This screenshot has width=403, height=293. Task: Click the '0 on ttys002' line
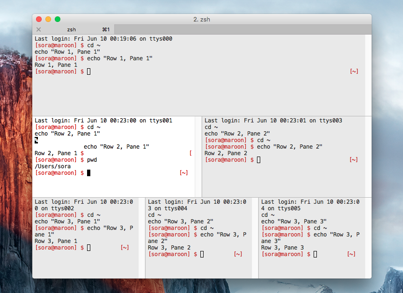(x=54, y=208)
